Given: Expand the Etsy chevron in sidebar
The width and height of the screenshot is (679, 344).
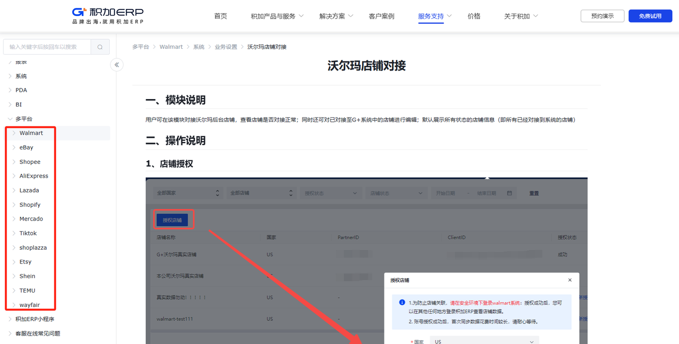Looking at the screenshot, I should 14,262.
